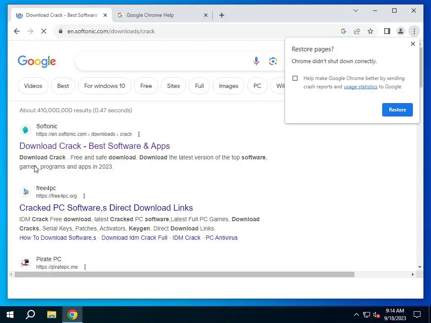
Task: Click the Google logo
Action: (x=37, y=61)
